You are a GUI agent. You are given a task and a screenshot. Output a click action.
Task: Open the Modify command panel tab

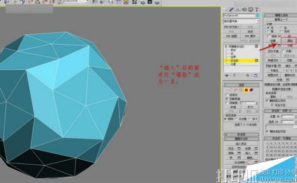click(231, 9)
